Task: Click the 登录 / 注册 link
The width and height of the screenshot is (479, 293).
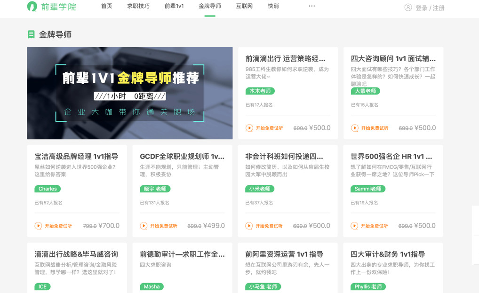Action: 431,8
